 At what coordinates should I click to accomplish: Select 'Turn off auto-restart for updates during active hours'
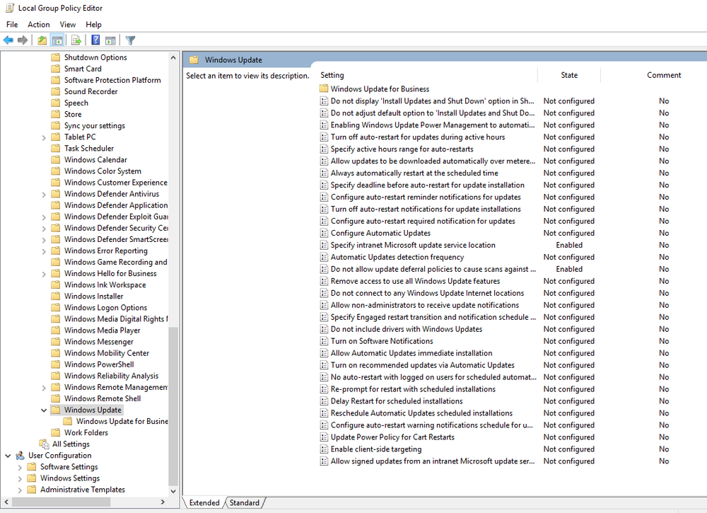click(x=418, y=137)
